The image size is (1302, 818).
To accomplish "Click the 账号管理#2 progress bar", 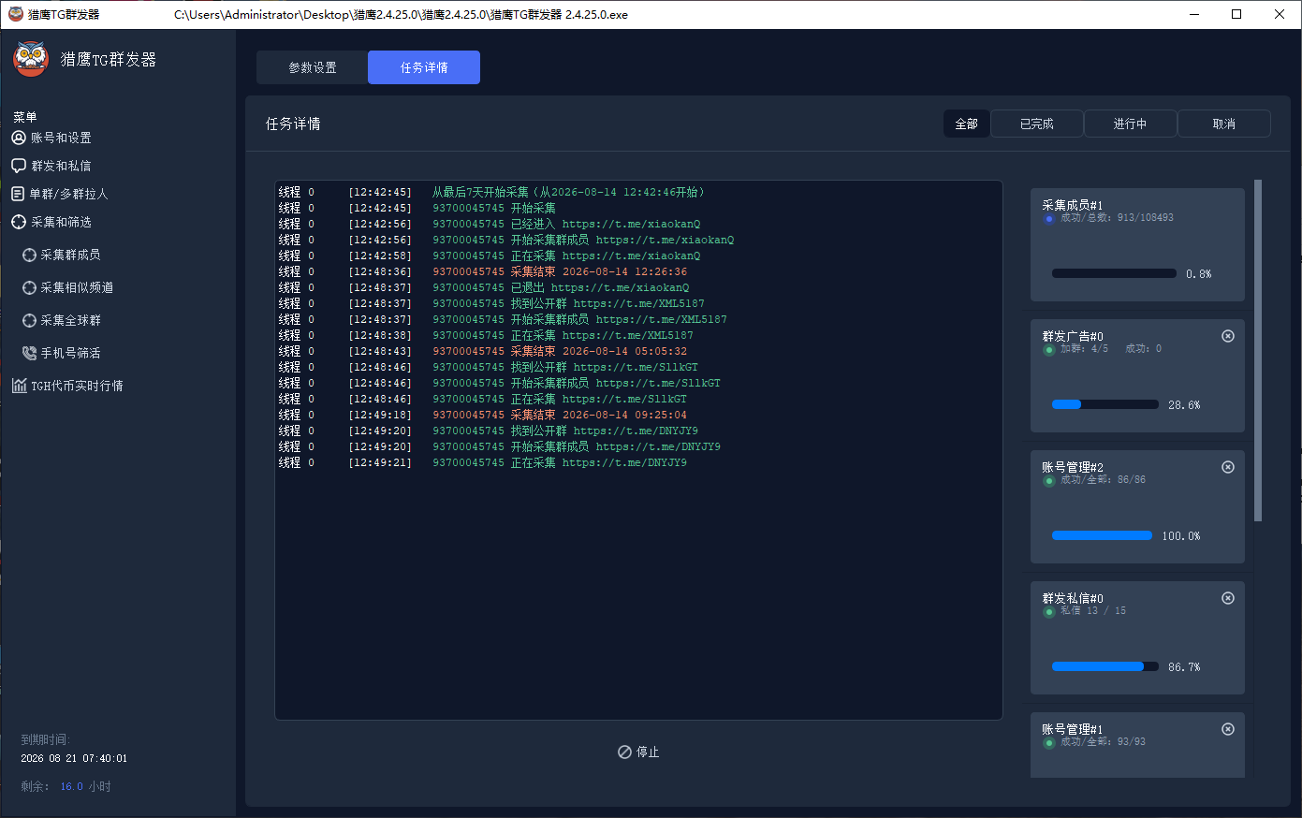I will pyautogui.click(x=1102, y=535).
